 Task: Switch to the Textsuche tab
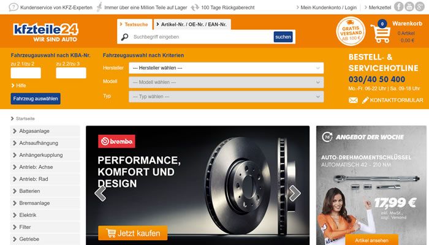135,24
